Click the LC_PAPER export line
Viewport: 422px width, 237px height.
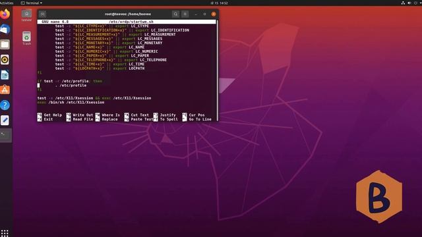102,56
